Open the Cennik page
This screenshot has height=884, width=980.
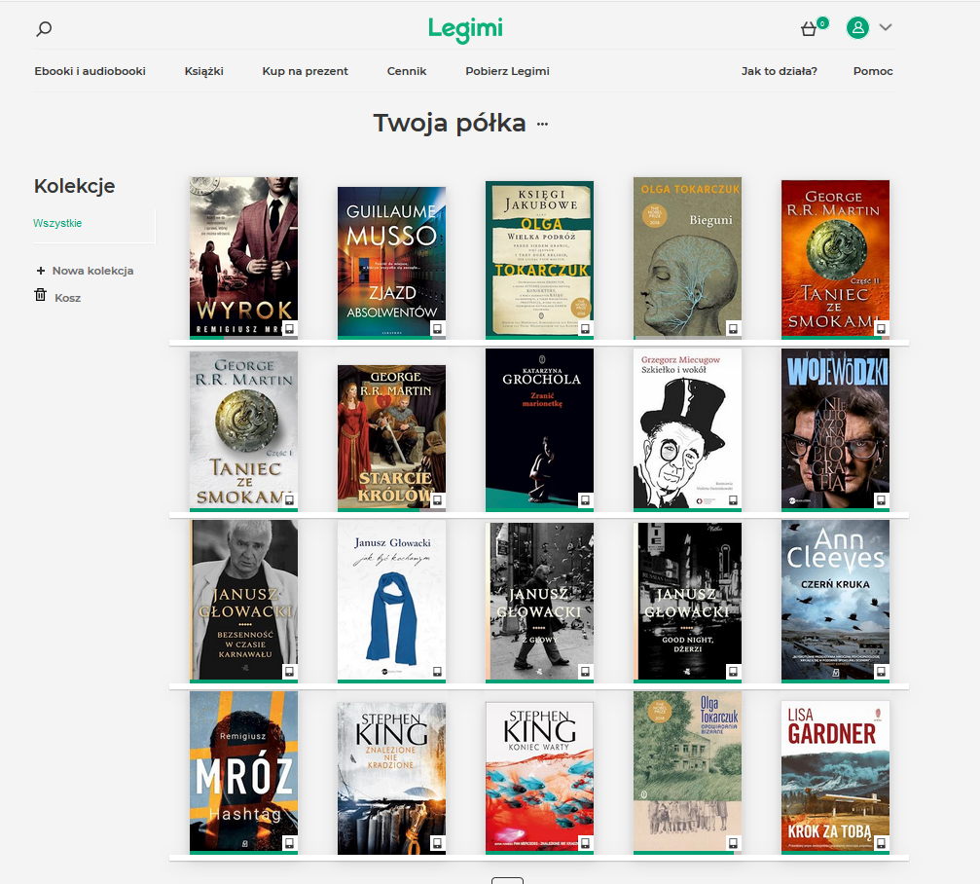(406, 71)
